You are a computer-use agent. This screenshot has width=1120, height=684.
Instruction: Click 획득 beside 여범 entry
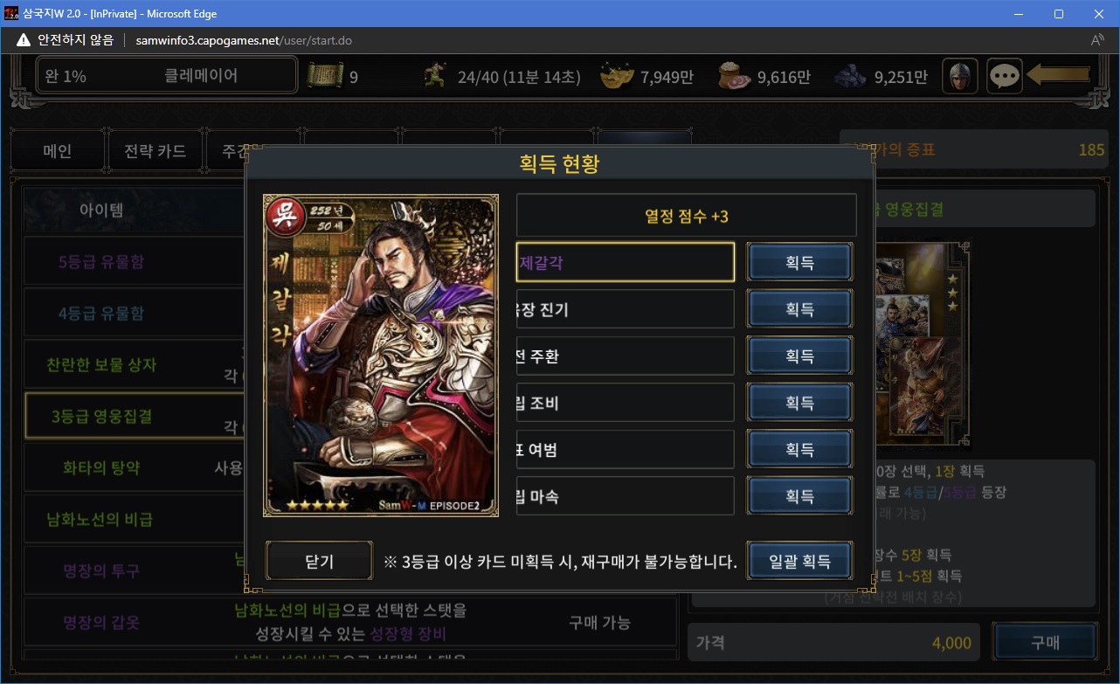pyautogui.click(x=799, y=450)
